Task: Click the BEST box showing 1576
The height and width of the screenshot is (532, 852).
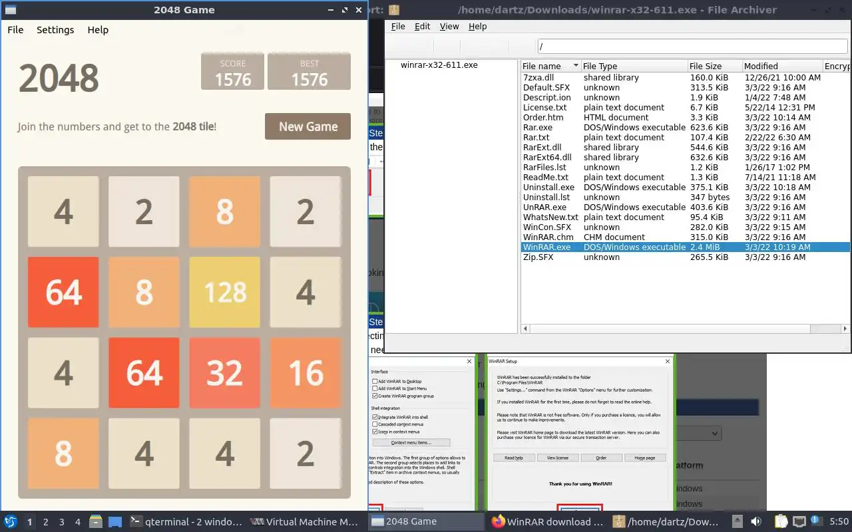Action: pyautogui.click(x=309, y=71)
